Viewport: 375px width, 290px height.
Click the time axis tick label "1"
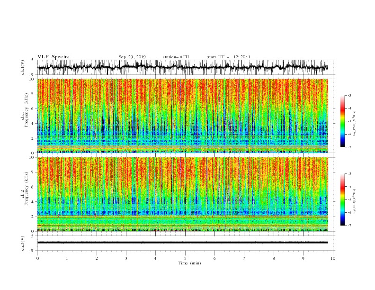[67, 258]
